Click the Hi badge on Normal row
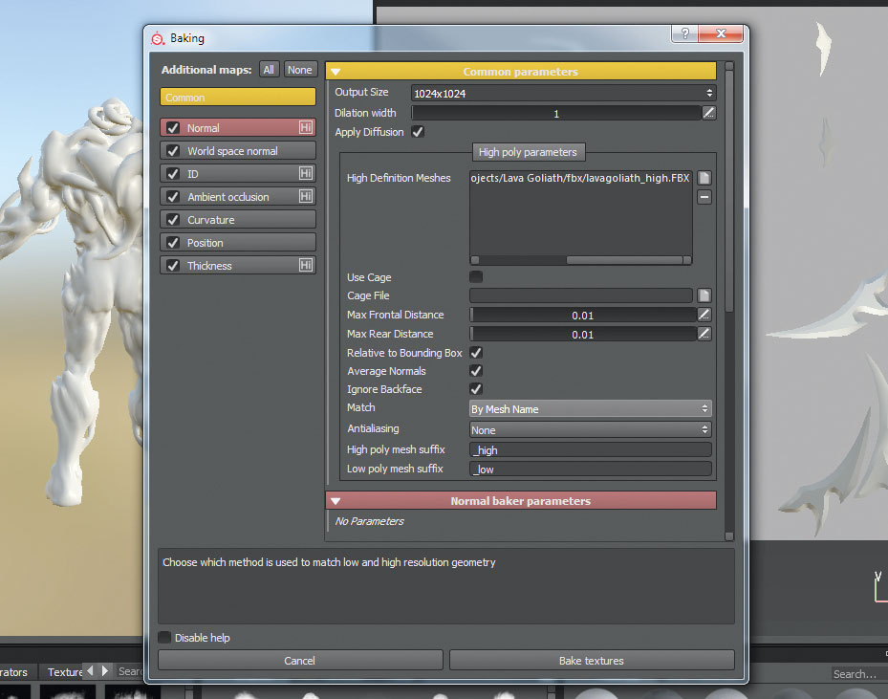Image resolution: width=888 pixels, height=699 pixels. [306, 127]
